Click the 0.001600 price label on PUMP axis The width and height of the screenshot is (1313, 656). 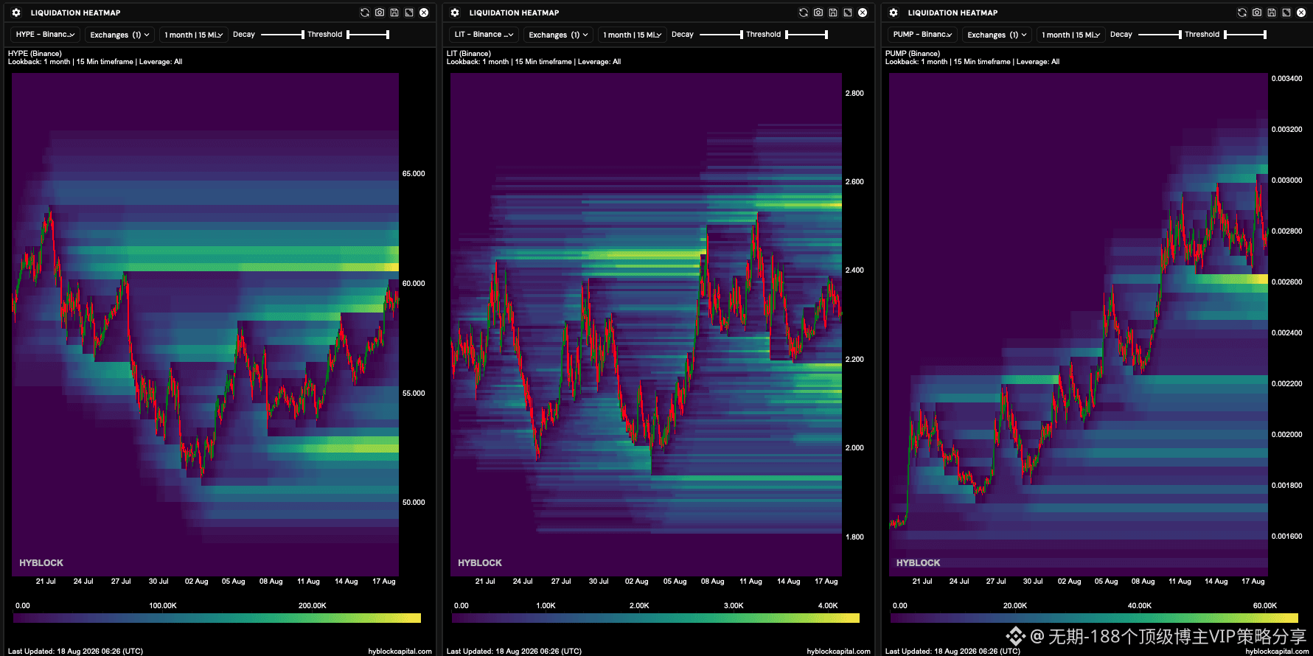[1287, 537]
